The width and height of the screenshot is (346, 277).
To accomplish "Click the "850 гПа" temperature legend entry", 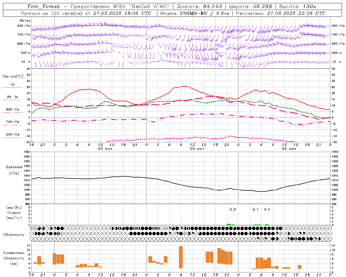I will pyautogui.click(x=12, y=110).
